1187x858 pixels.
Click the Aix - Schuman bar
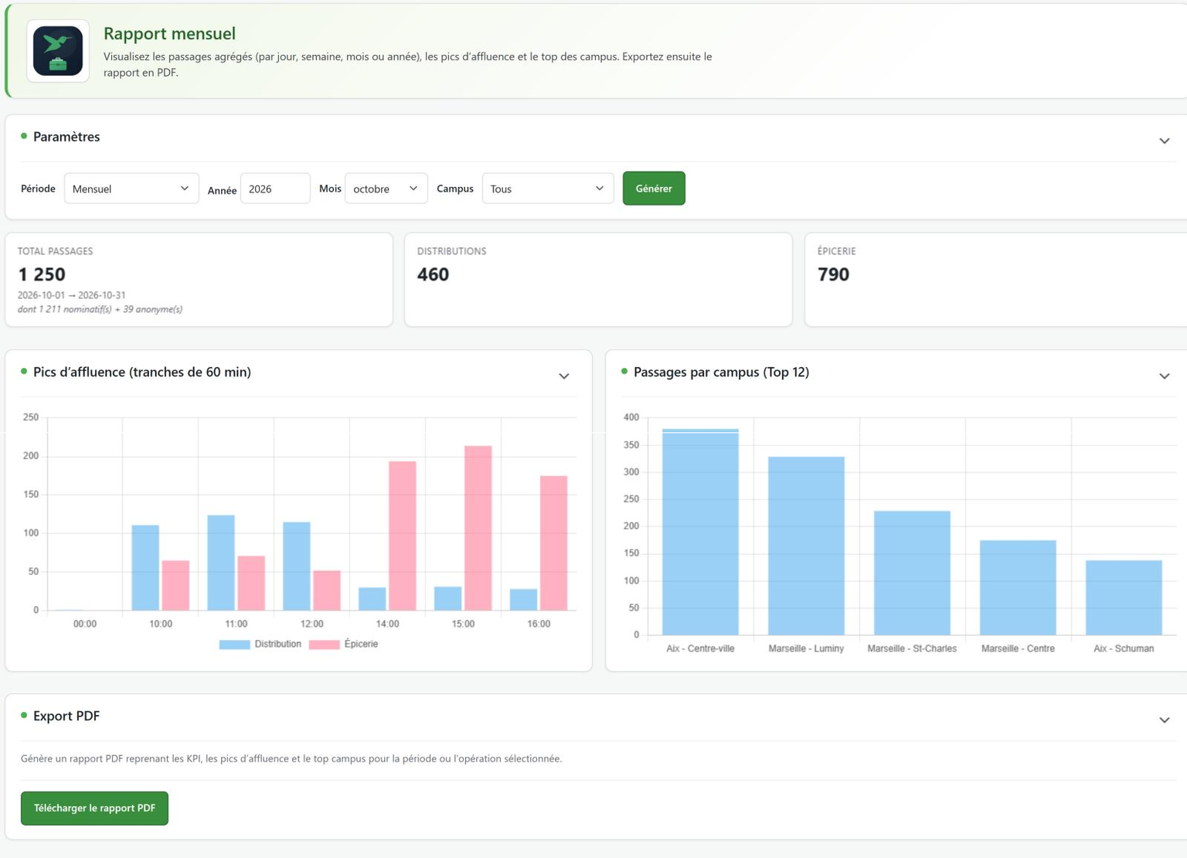pos(1124,598)
